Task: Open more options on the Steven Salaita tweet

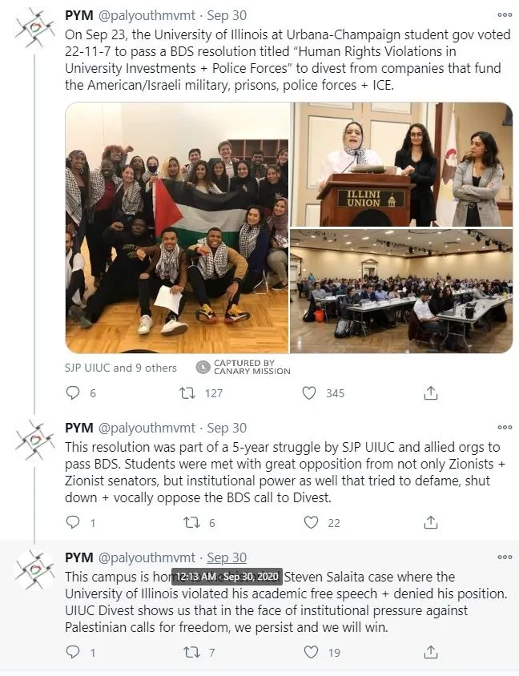Action: 505,557
